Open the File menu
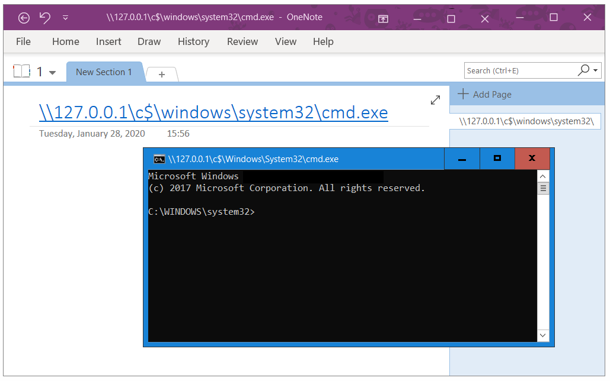The image size is (610, 381). click(x=23, y=41)
